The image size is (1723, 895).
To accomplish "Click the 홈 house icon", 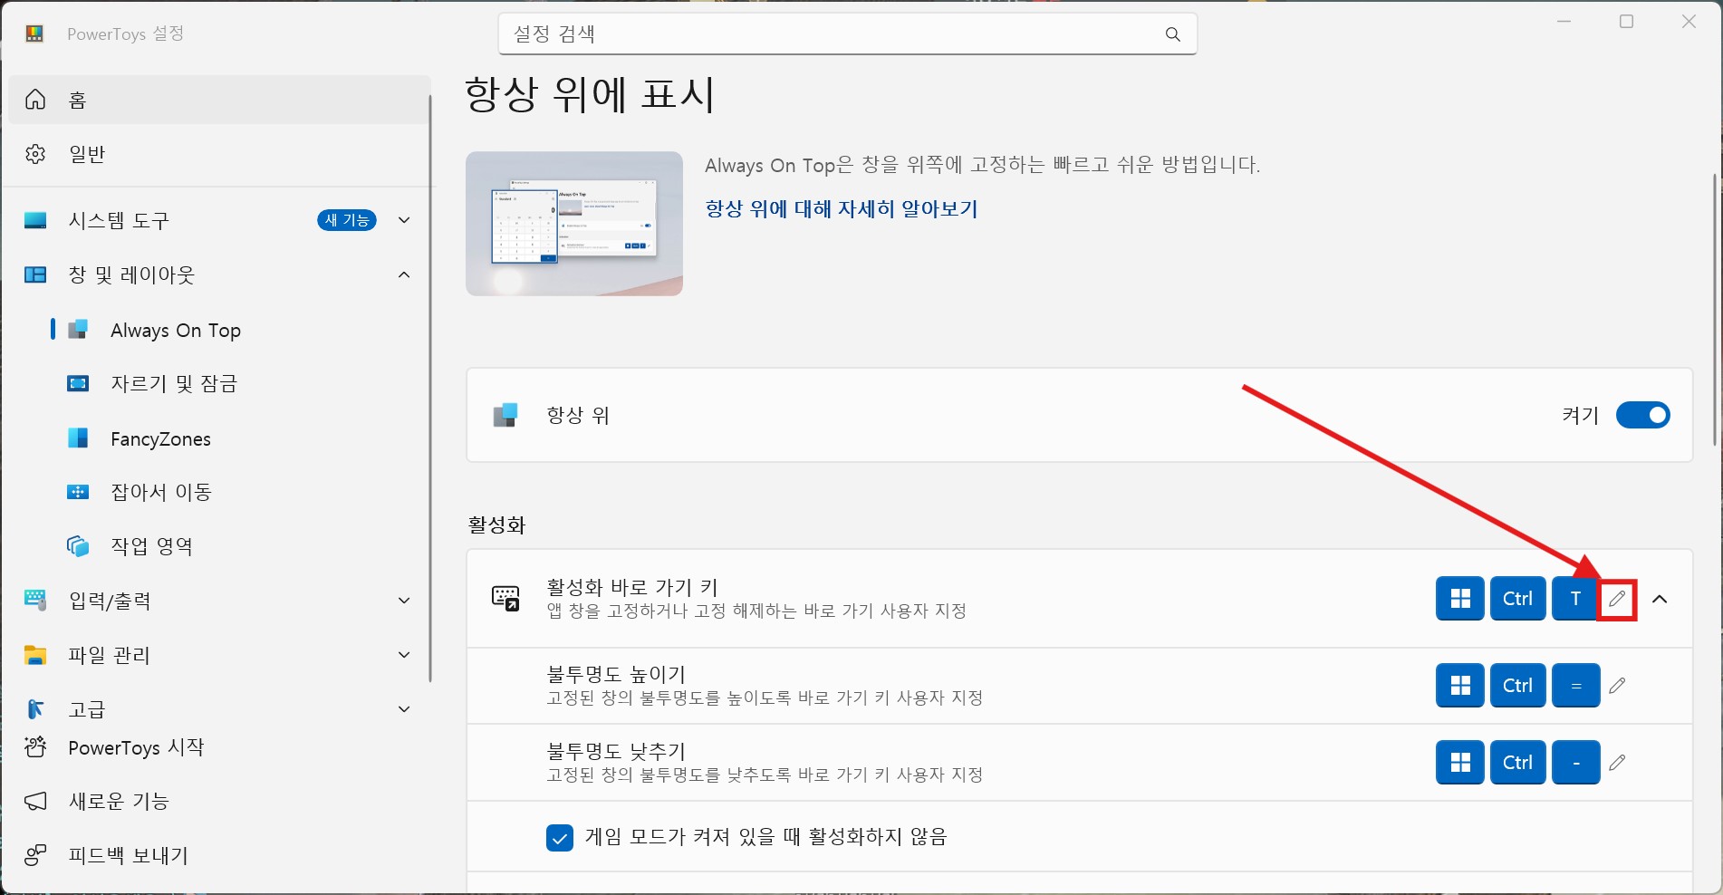I will point(35,100).
